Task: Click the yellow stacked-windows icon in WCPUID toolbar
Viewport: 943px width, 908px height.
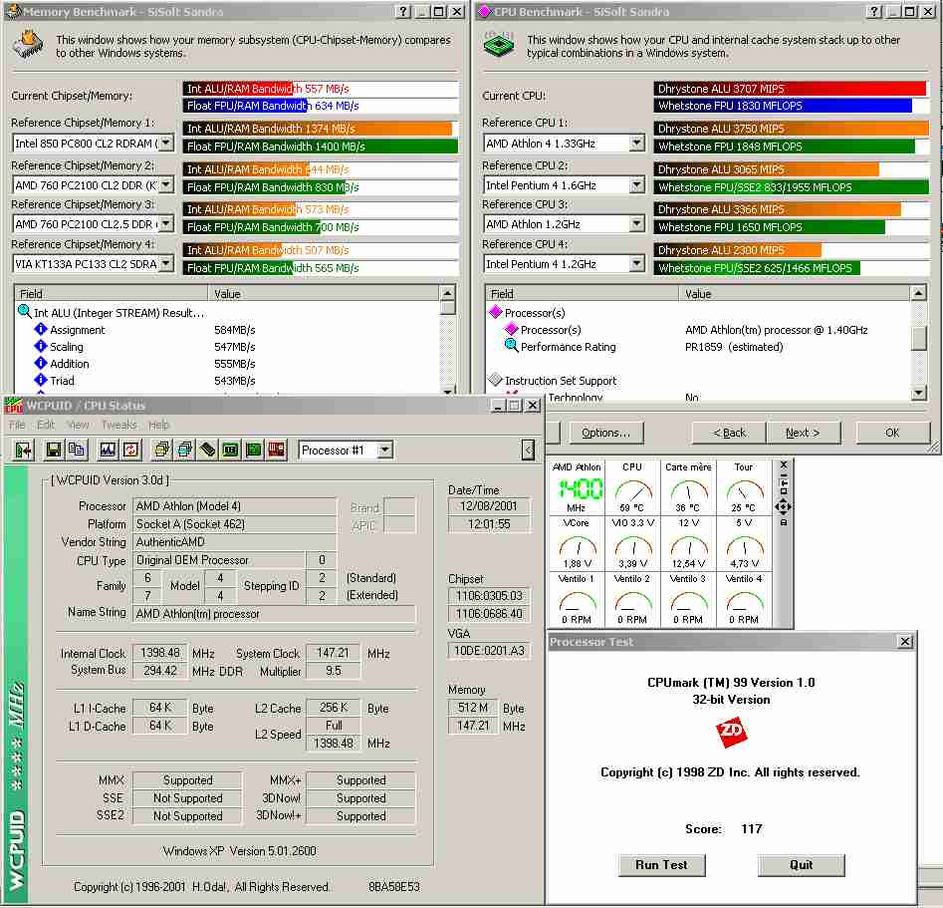Action: point(161,450)
